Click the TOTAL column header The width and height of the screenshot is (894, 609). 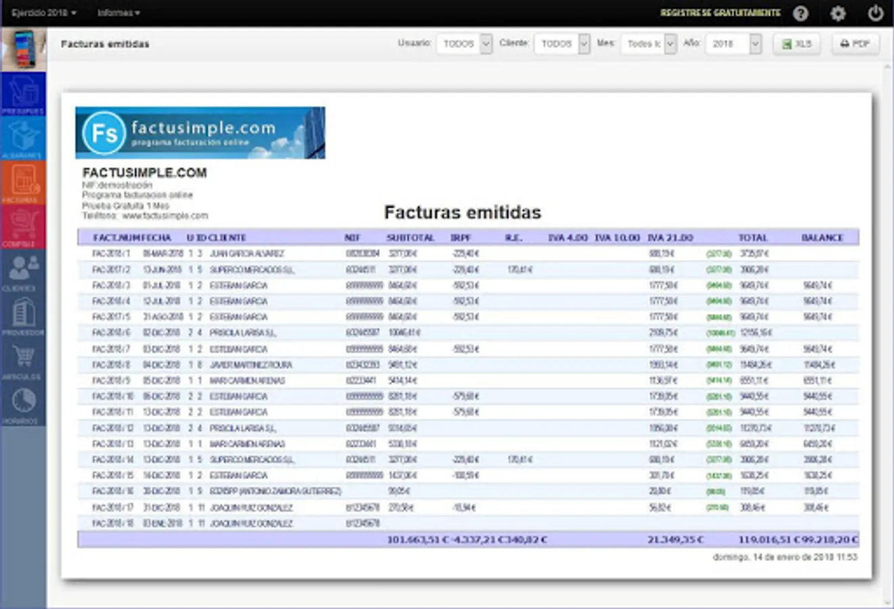point(752,238)
